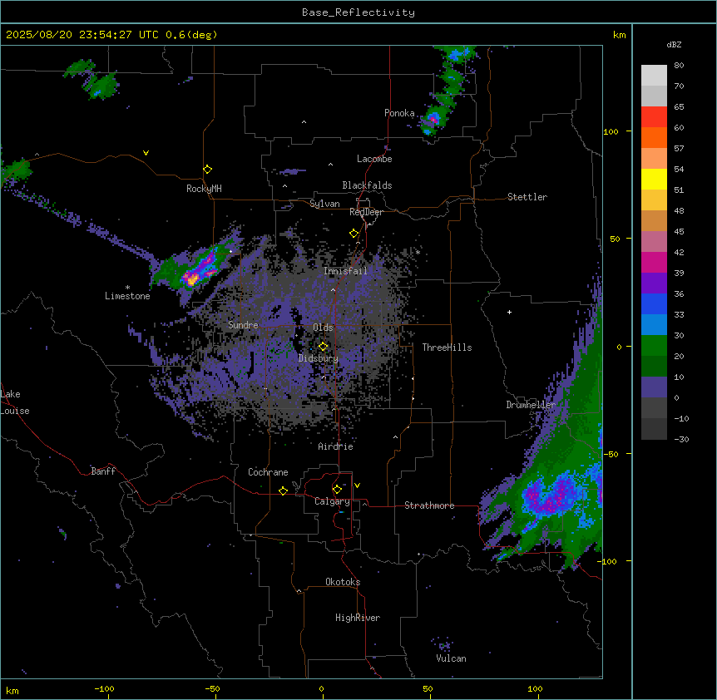The width and height of the screenshot is (717, 700).
Task: Click the Airdrie label
Action: click(335, 446)
